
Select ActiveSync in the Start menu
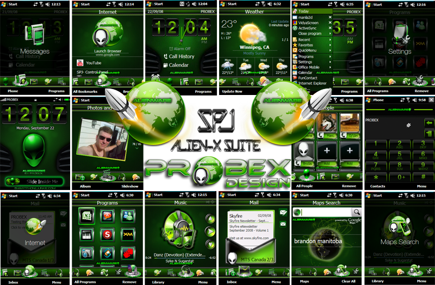pos(307,28)
